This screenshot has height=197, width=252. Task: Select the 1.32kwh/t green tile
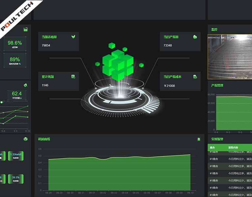tap(16, 156)
